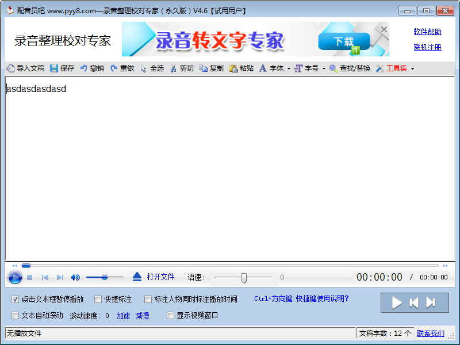460x345 pixels.
Task: Mute audio with the speaker icon
Action: (75, 277)
